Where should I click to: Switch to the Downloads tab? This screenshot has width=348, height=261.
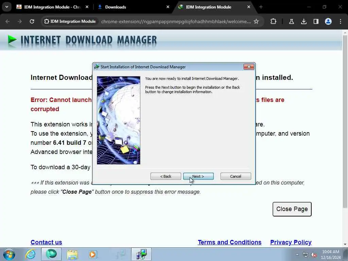click(x=133, y=7)
